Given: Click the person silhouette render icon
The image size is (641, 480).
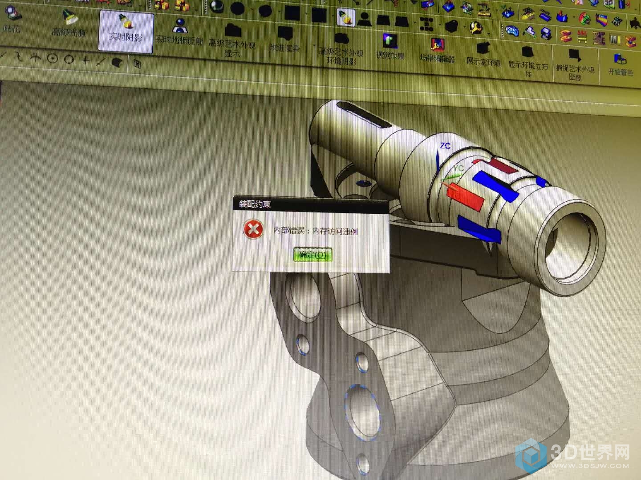Looking at the screenshot, I should pyautogui.click(x=365, y=18).
